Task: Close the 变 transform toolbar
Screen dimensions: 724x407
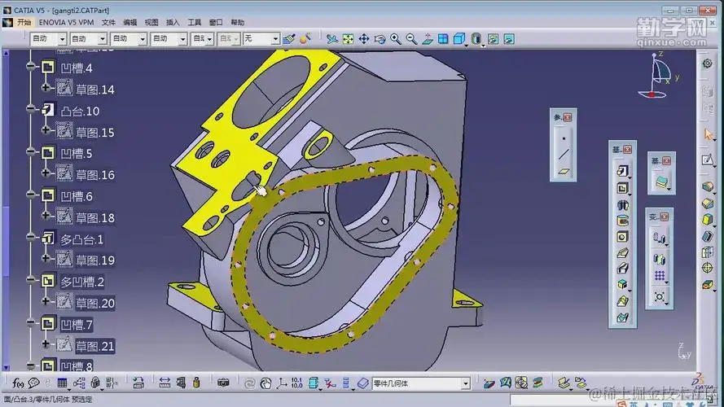Action: click(x=664, y=217)
